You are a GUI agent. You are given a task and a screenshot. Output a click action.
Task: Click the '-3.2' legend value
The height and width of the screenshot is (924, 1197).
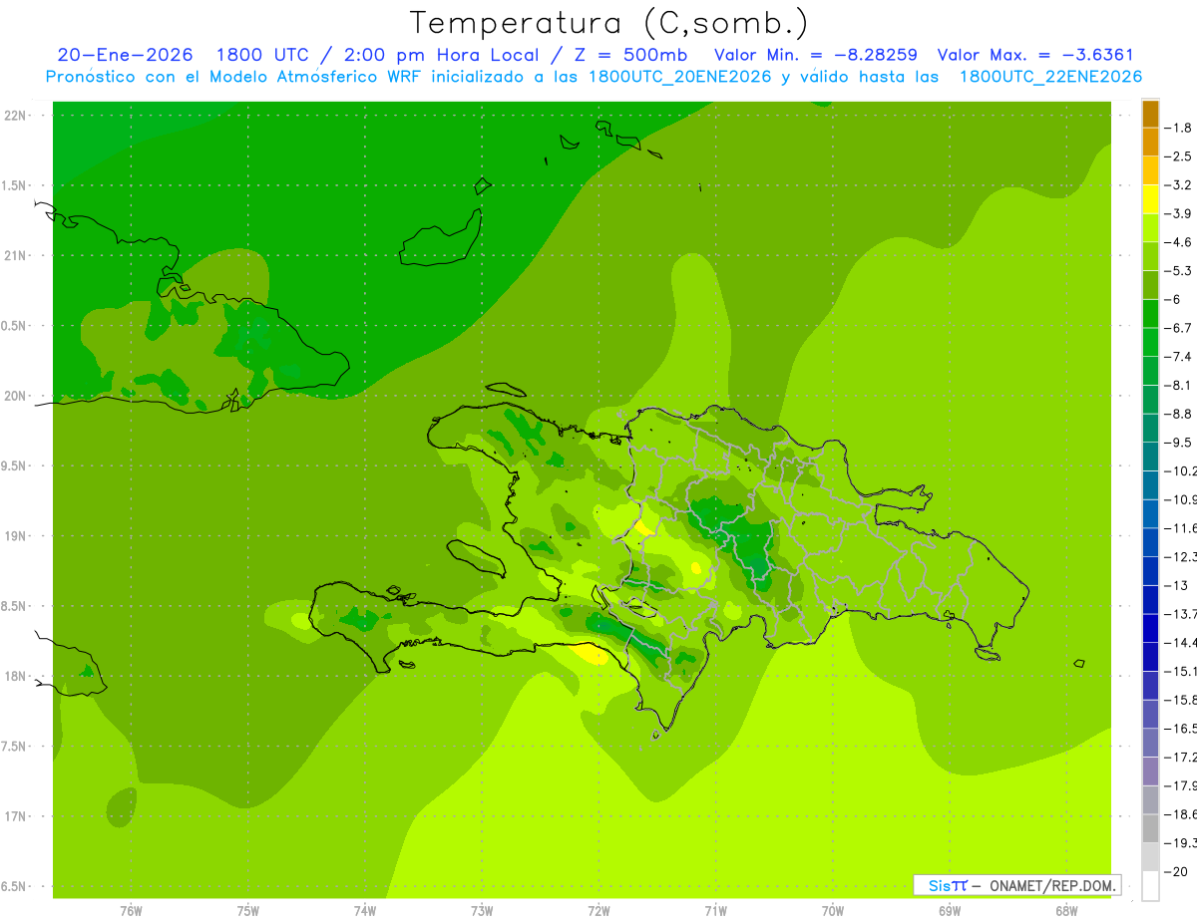pyautogui.click(x=1178, y=184)
